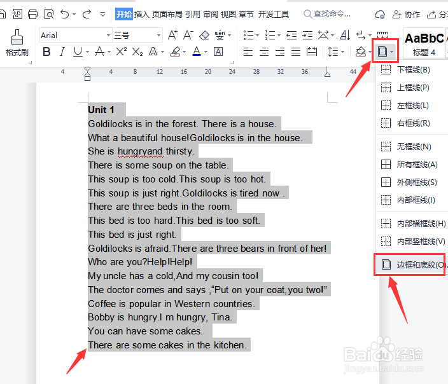Expand the font color dropdown arrow
The image size is (448, 384).
(206, 52)
